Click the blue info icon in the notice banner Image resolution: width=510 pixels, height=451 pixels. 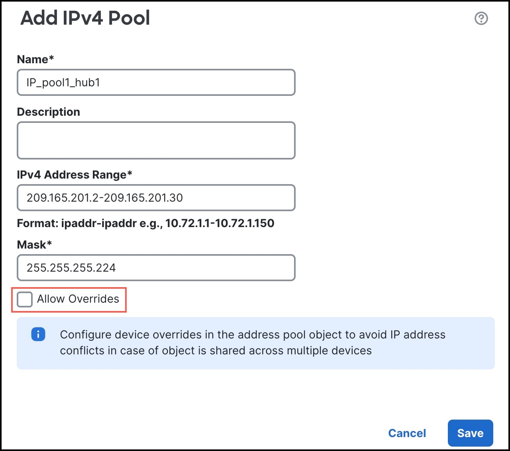click(38, 334)
